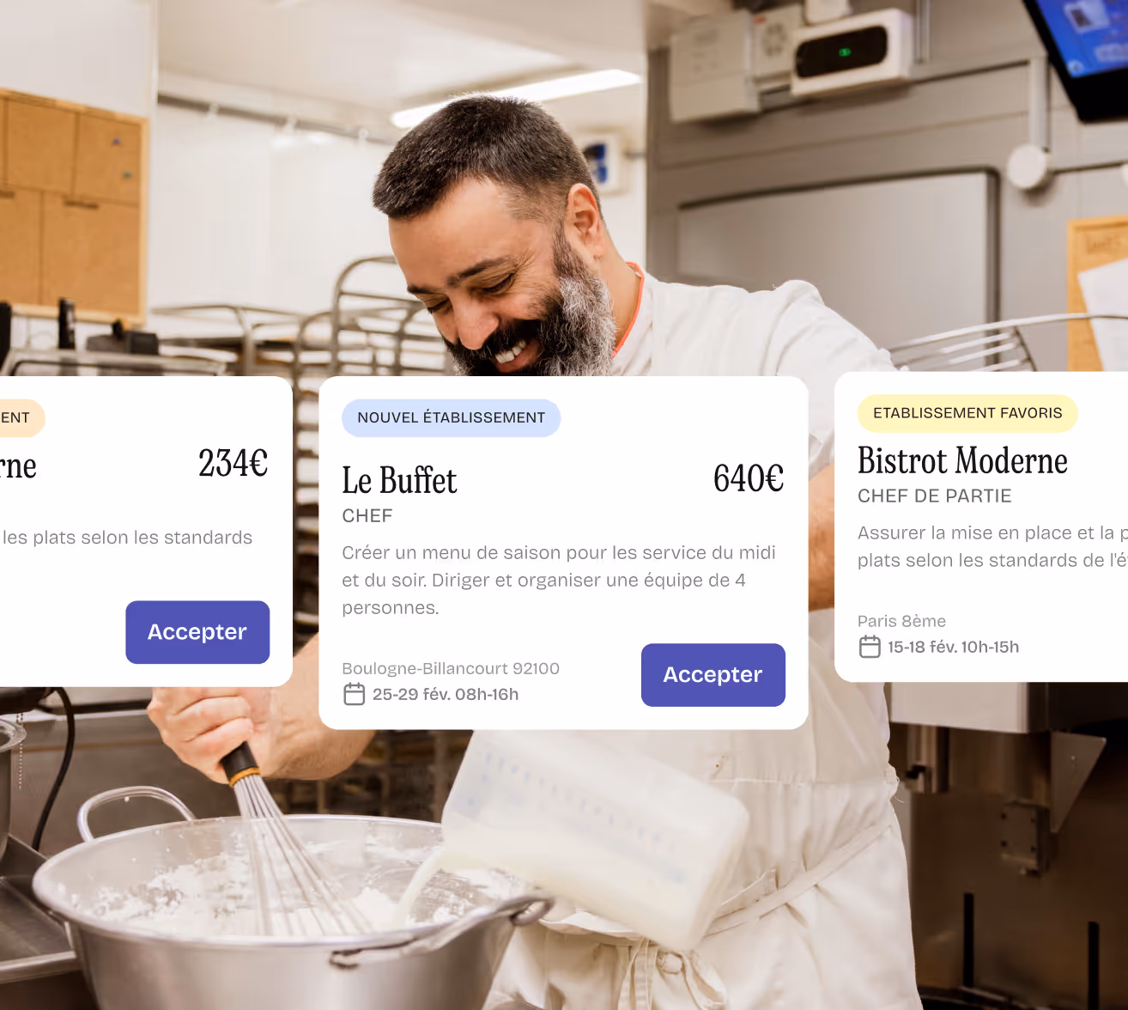Click the Boulogne-Billancourt 92100 location text

point(451,668)
